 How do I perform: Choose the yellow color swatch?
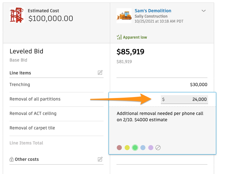127,148
